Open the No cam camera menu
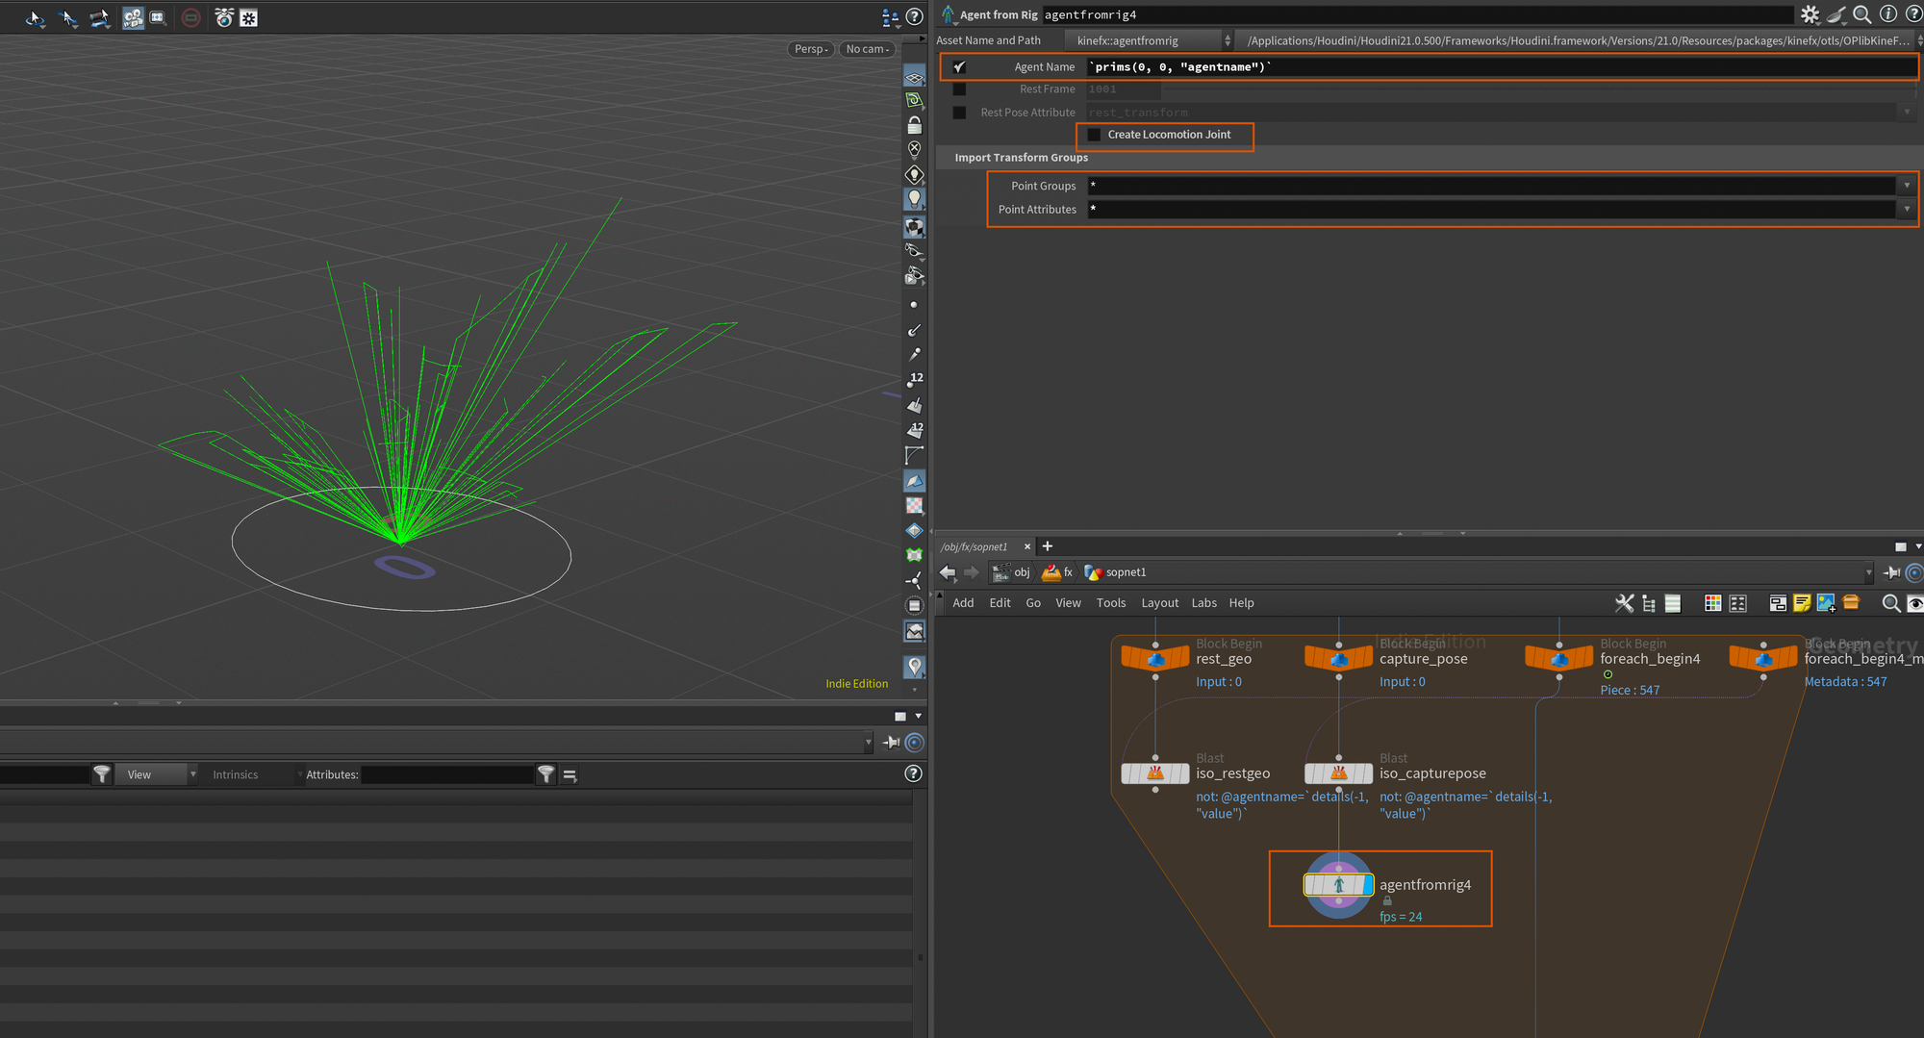1924x1038 pixels. [x=867, y=49]
